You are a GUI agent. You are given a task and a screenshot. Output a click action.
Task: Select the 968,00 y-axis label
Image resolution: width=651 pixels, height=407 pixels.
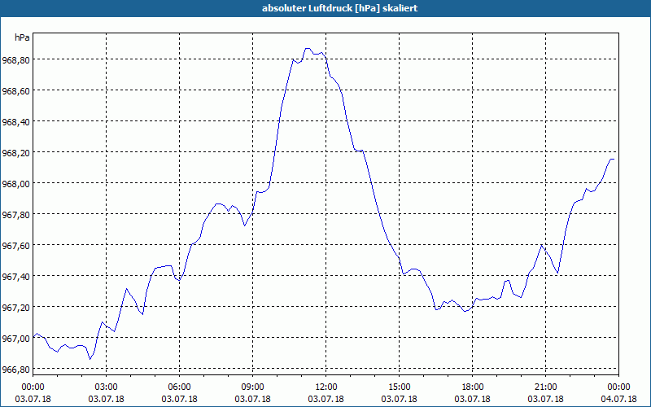(x=16, y=184)
